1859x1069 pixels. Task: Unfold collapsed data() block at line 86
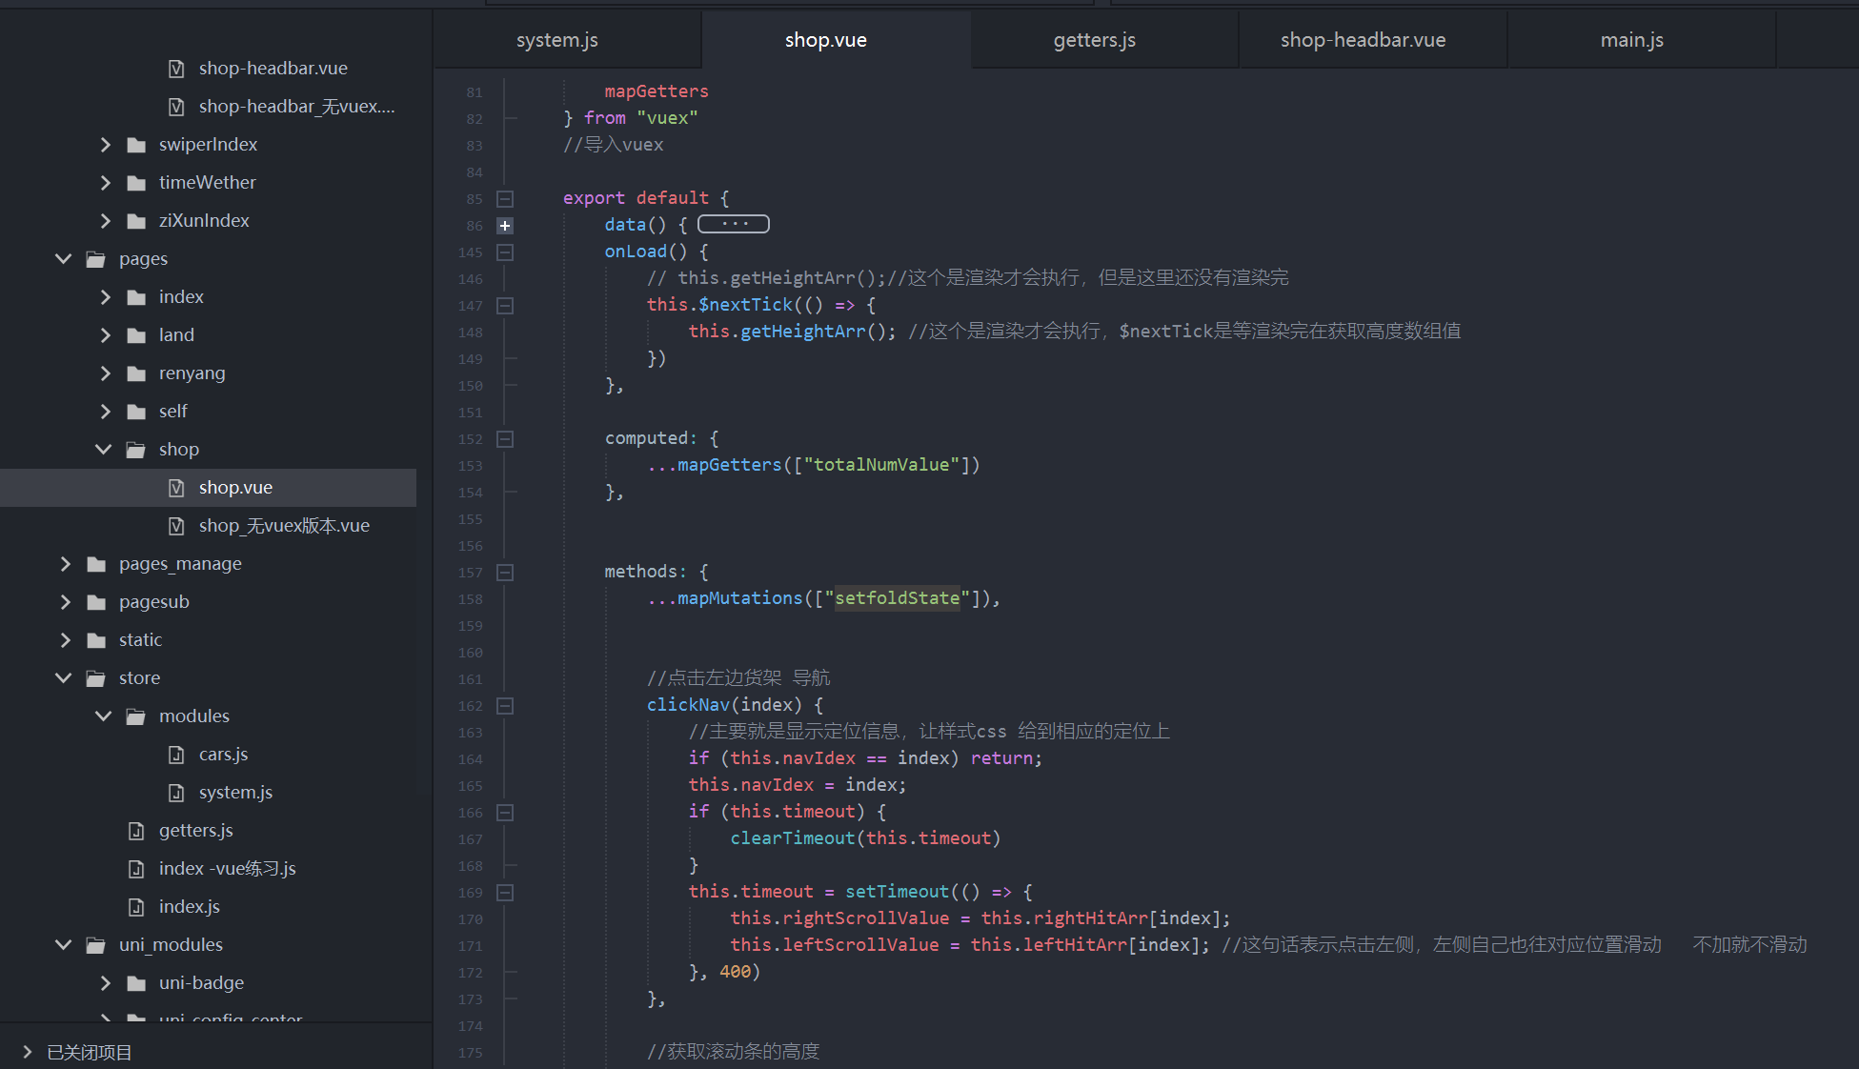click(505, 226)
